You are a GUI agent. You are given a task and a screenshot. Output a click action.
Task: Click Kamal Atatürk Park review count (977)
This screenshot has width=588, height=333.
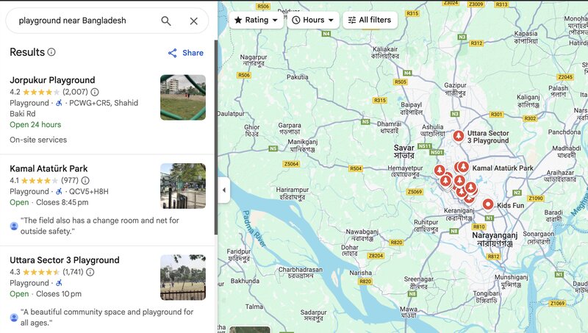[70, 180]
